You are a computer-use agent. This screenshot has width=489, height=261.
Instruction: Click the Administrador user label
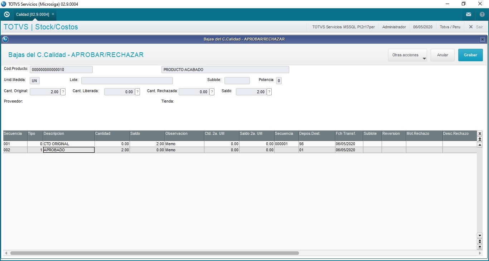[x=394, y=27]
